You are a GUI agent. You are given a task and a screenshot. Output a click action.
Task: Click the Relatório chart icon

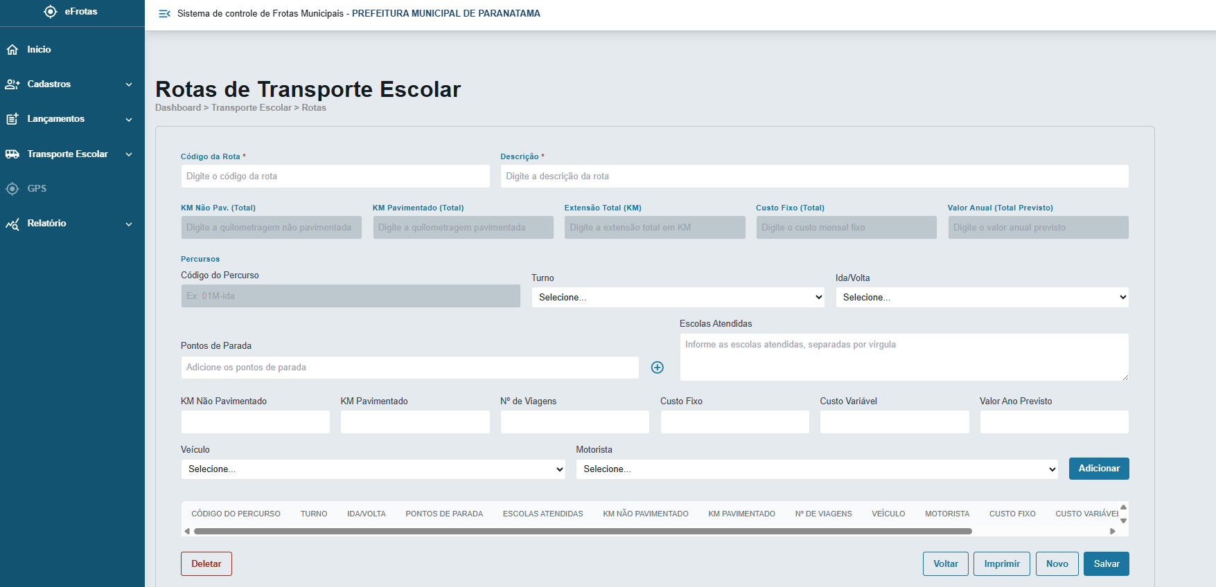(x=12, y=224)
